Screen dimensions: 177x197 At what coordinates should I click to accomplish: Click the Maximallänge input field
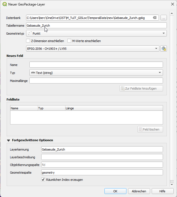[x=96, y=81]
